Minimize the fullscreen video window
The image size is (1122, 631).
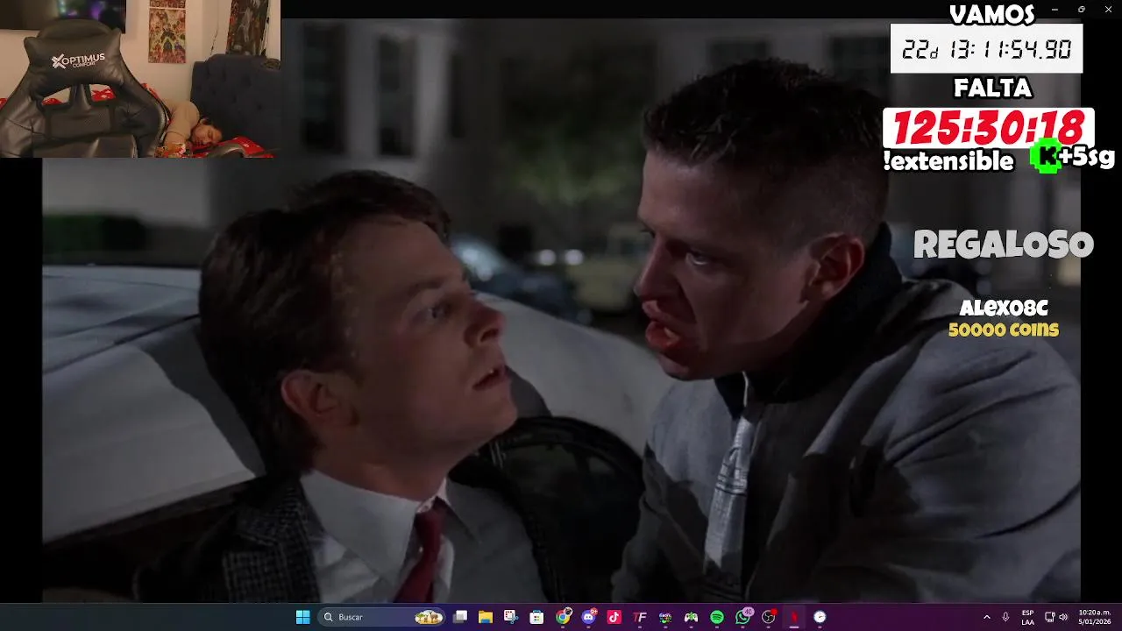click(x=1055, y=9)
